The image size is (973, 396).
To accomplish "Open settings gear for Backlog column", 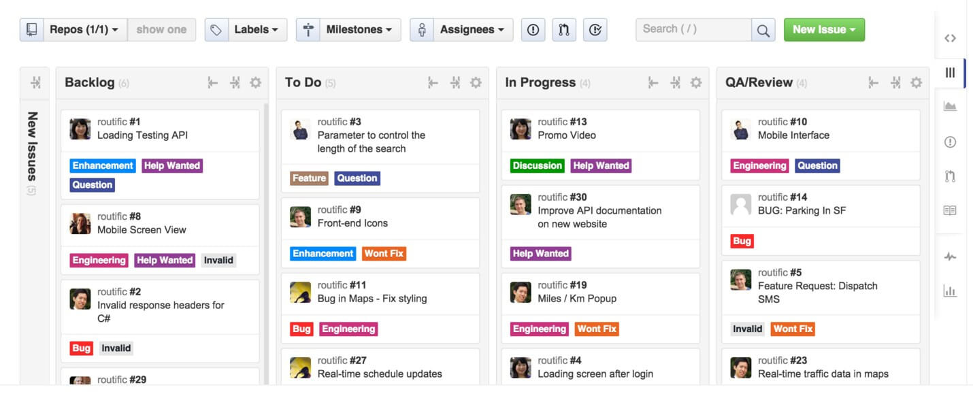I will (255, 82).
